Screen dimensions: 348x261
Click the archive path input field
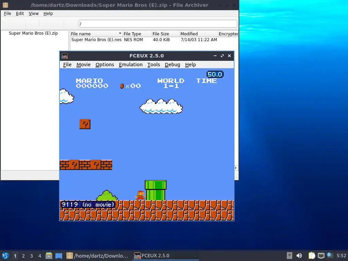tap(158, 23)
